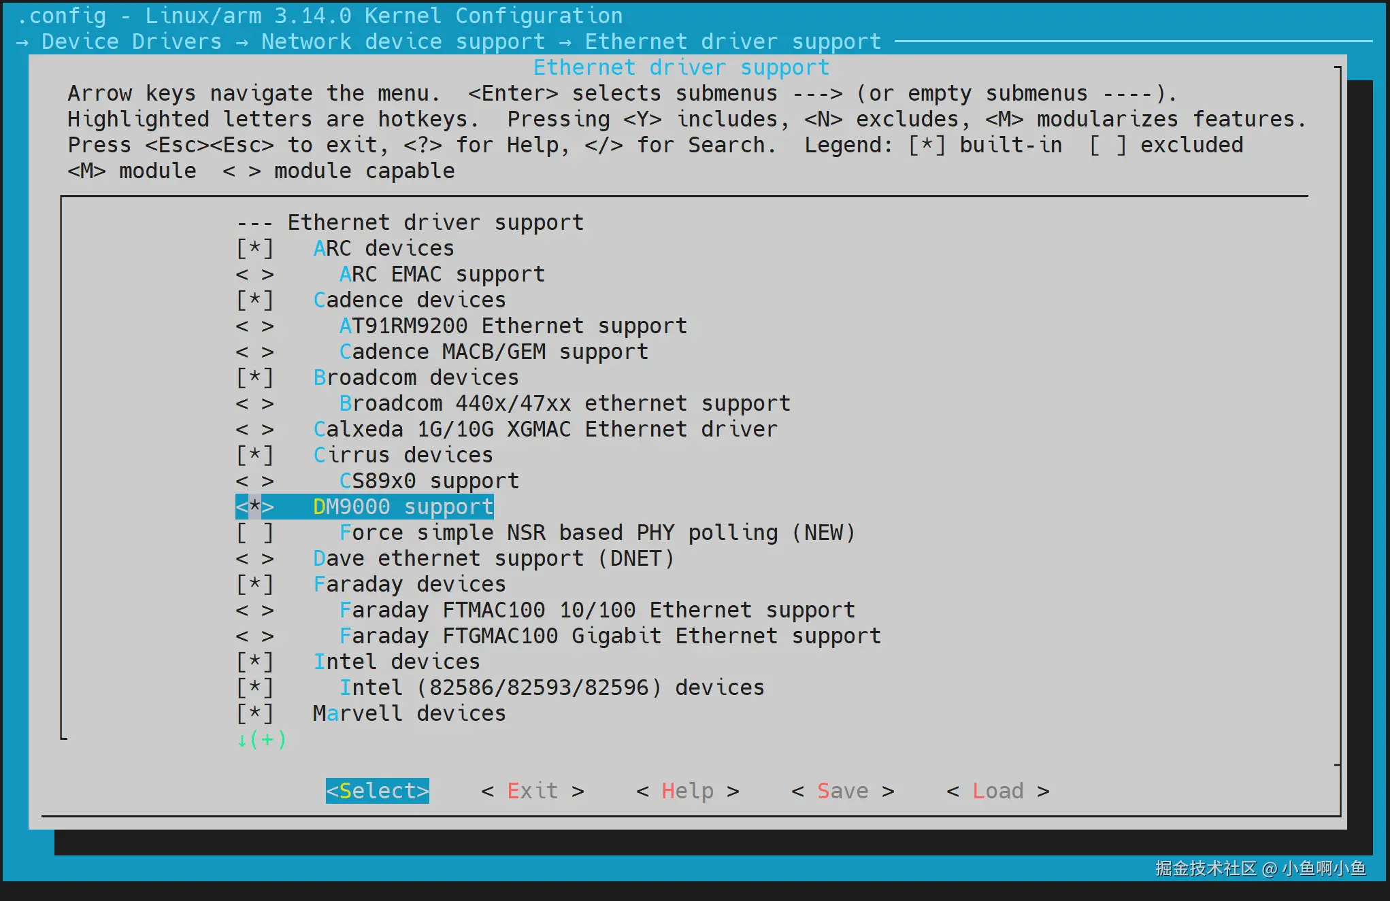Click Network device support in the breadcrumb
The image size is (1390, 901).
[403, 41]
